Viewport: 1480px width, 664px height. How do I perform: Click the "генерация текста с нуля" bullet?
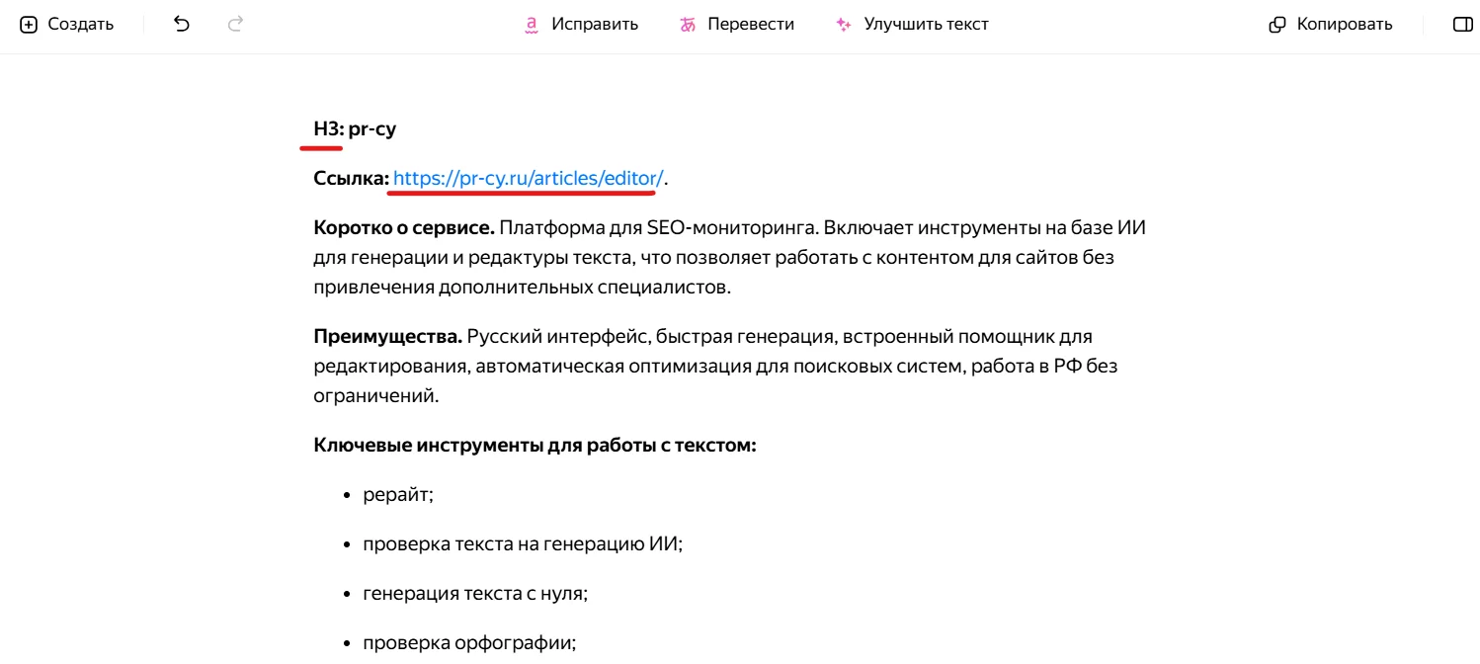[x=474, y=594]
